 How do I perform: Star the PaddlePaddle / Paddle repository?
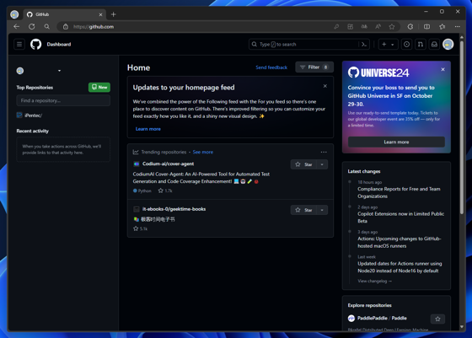point(437,319)
